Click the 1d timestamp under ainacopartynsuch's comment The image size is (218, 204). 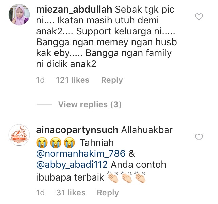coord(40,193)
